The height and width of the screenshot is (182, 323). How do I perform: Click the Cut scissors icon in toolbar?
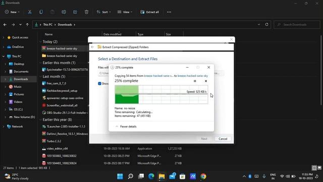[30, 12]
